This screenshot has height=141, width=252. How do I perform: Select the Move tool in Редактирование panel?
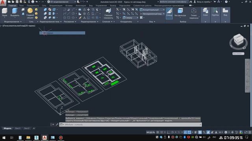[x=88, y=10]
